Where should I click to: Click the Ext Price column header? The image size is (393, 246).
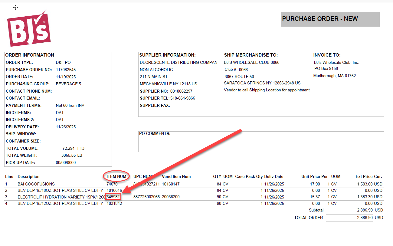(x=364, y=176)
